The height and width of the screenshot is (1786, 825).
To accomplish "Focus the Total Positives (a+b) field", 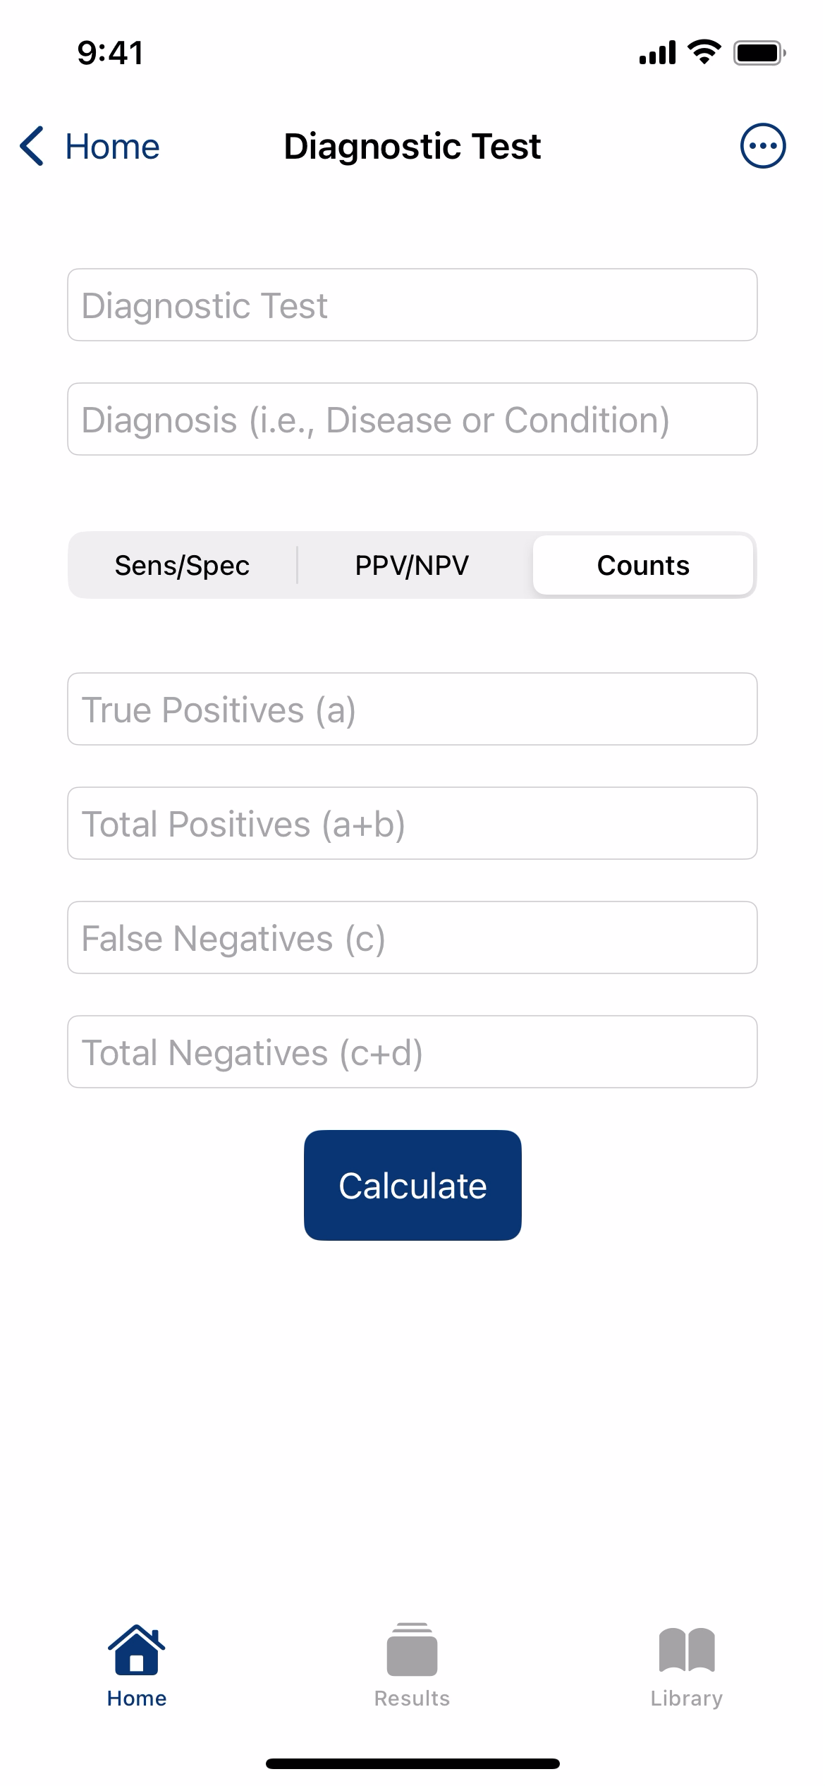I will (412, 823).
